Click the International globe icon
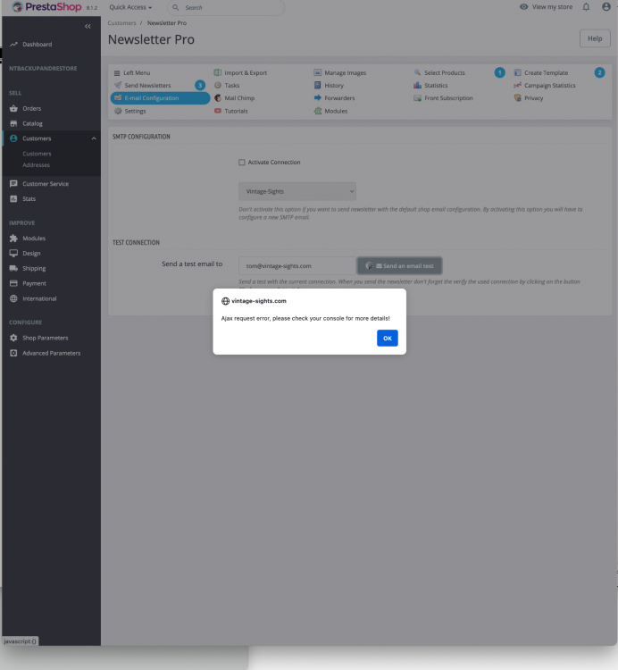618x670 pixels. pyautogui.click(x=13, y=298)
